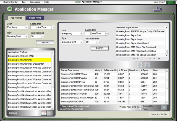177x121 pixels.
Task: Open the right panel Max Returned dropdown
Action: click(x=92, y=42)
